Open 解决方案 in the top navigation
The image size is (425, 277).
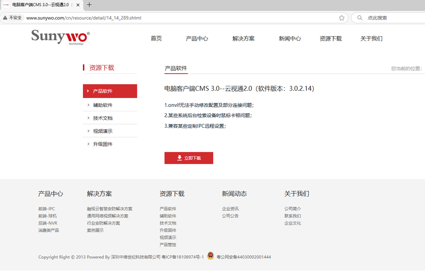[x=244, y=39]
